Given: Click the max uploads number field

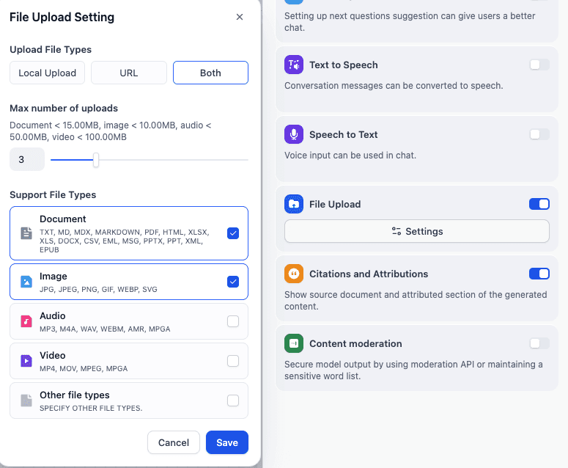Looking at the screenshot, I should [x=27, y=159].
